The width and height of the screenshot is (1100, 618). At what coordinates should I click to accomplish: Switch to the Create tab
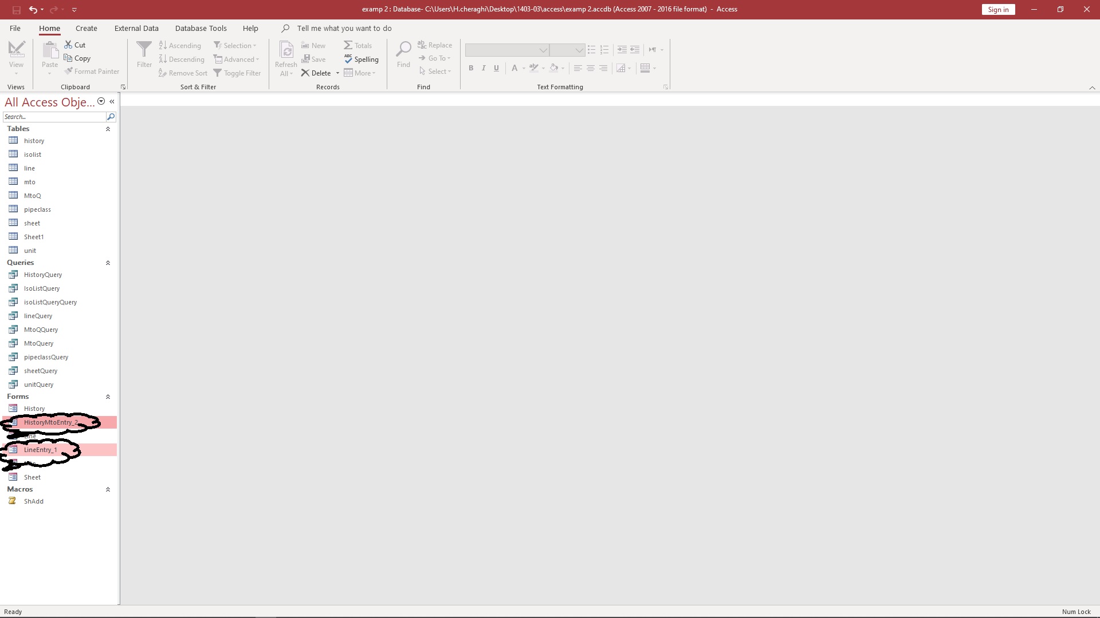86,28
